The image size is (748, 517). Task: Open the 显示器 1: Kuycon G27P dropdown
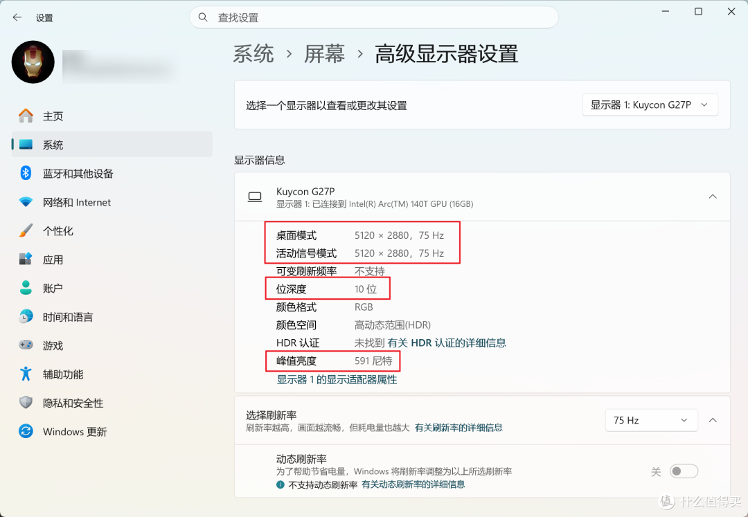pos(650,105)
